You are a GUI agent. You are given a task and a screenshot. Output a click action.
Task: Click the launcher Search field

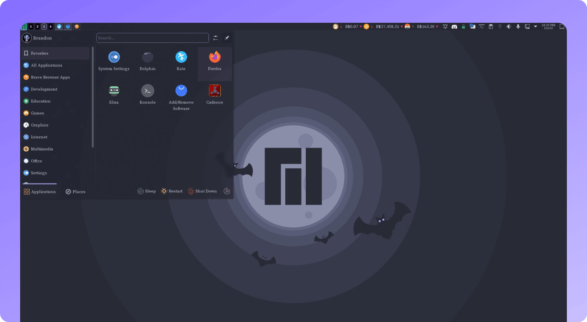(x=152, y=38)
